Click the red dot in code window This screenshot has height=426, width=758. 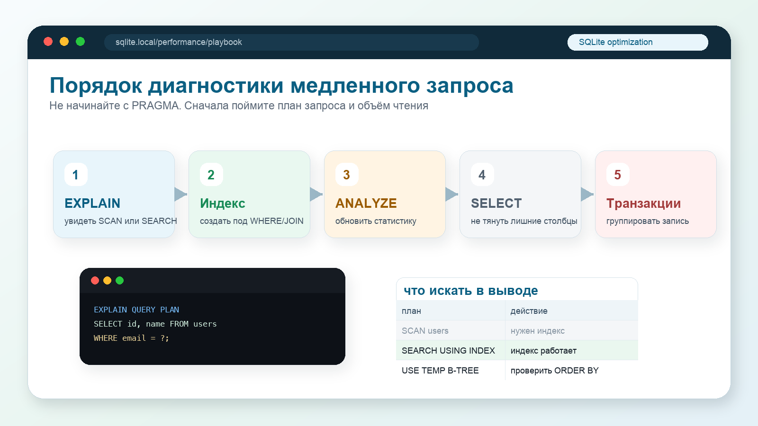[x=95, y=281]
